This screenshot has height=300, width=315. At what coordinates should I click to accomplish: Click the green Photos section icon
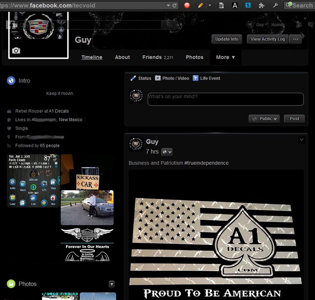pos(11,284)
